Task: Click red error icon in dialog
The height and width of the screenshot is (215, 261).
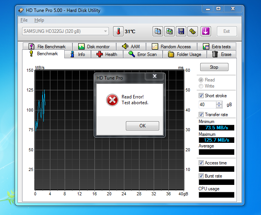Action: coord(112,100)
